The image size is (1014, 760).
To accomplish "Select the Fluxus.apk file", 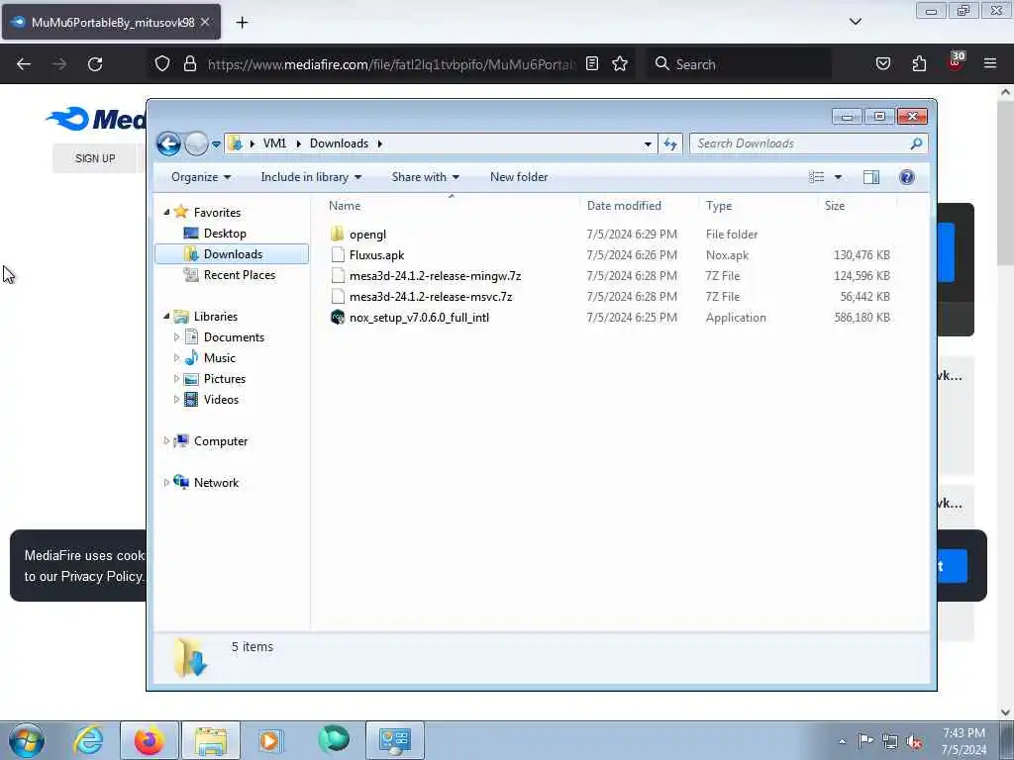I will click(x=376, y=255).
